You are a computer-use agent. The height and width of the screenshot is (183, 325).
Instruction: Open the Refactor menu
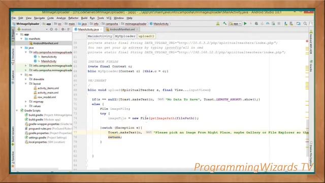(73, 18)
